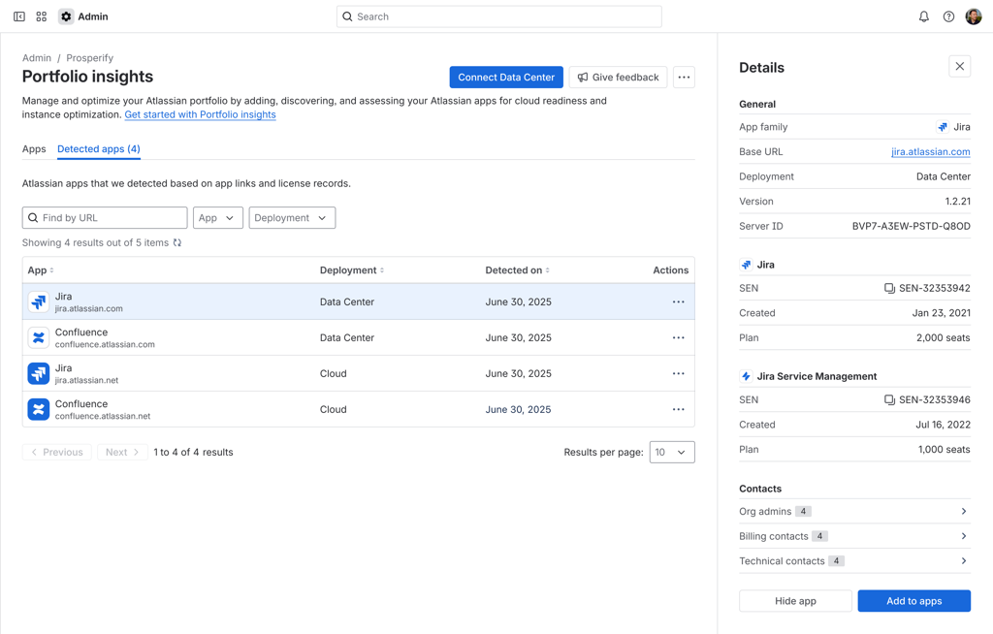The image size is (993, 634).
Task: Open the help question mark icon
Action: 948,16
